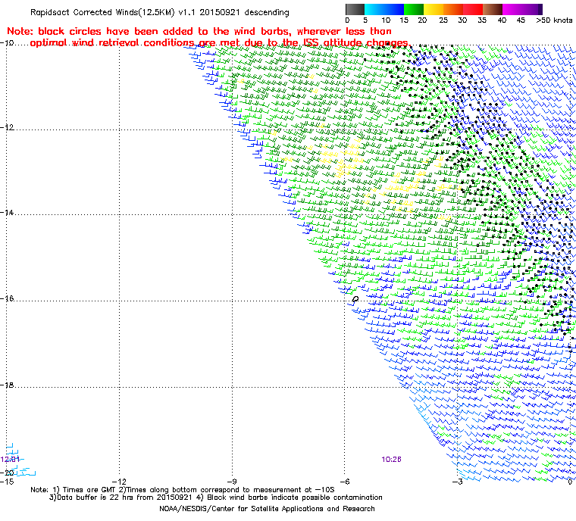Click the green 15-20 knots legend swatch

(x=414, y=9)
